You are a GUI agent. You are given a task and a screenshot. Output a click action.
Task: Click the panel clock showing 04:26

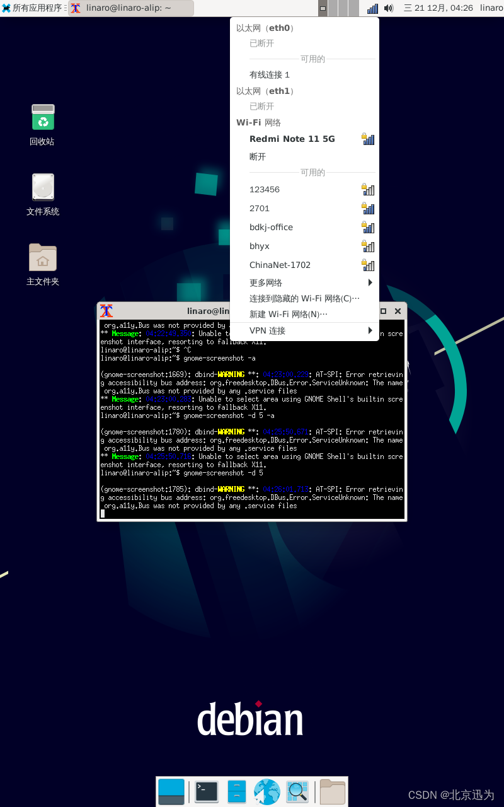(x=438, y=8)
